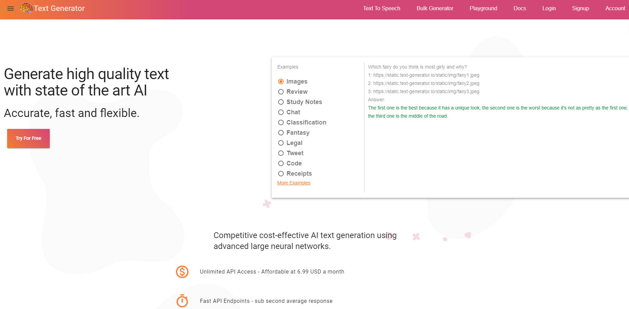629x309 pixels.
Task: Click the Try For Free button
Action: pyautogui.click(x=28, y=138)
